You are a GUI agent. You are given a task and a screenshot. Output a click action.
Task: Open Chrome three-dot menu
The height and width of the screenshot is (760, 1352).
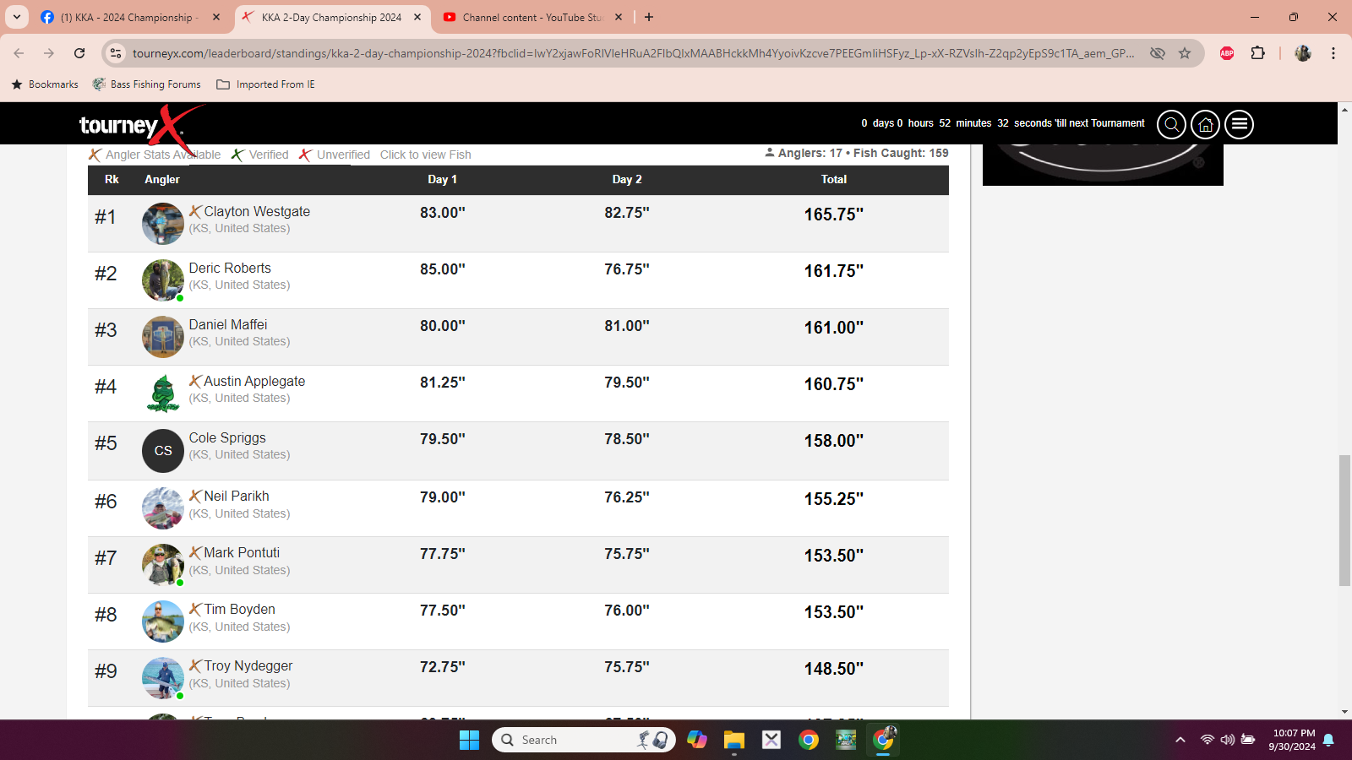tap(1333, 53)
